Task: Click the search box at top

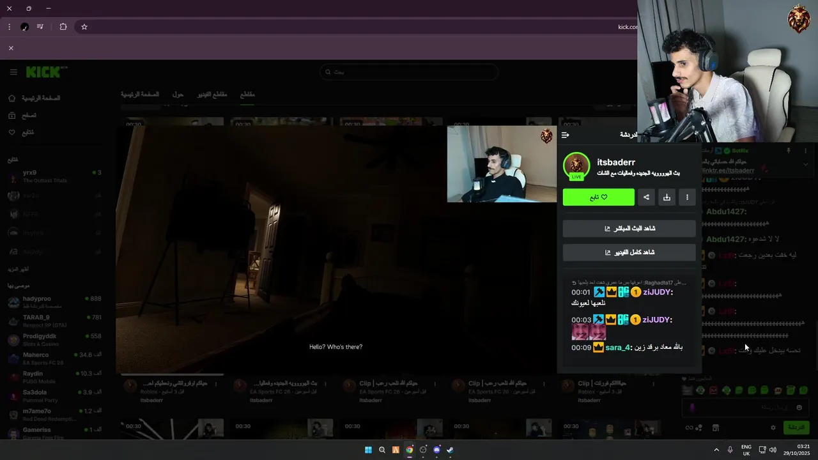Action: 409,72
